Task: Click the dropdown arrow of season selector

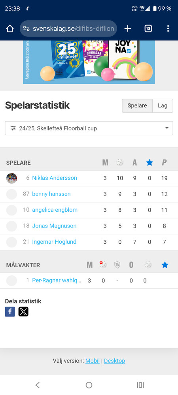Action: click(x=167, y=128)
